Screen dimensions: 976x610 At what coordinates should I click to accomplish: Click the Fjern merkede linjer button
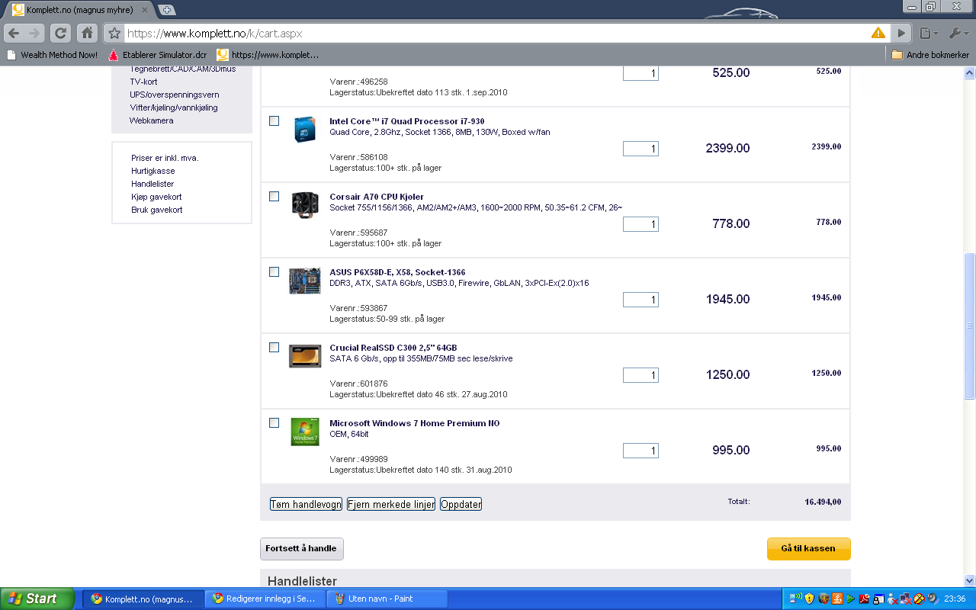pyautogui.click(x=391, y=504)
